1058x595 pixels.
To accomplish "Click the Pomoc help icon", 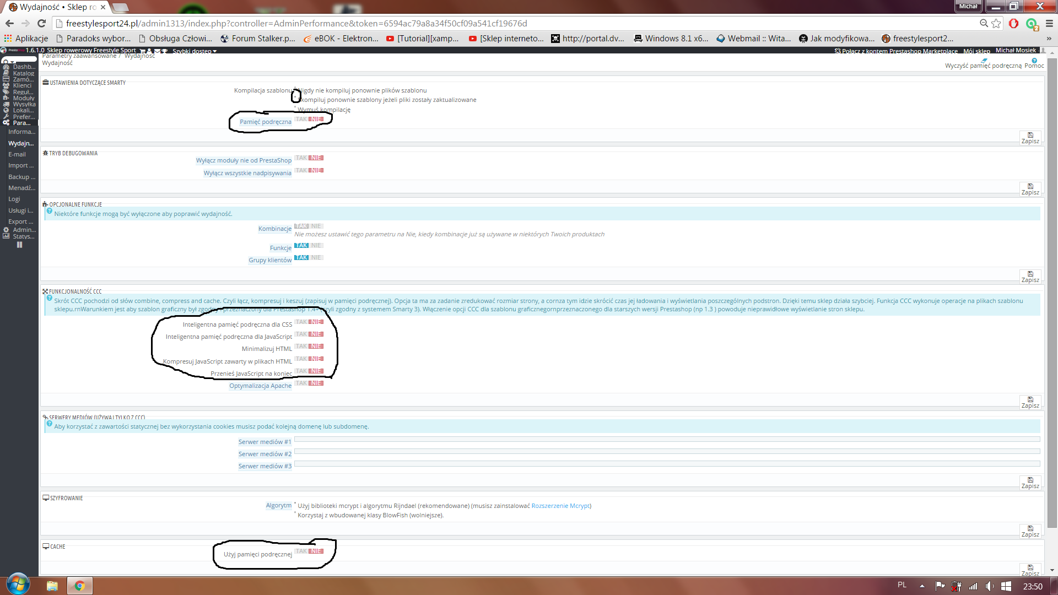I will click(1034, 61).
